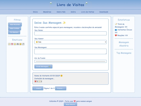Click broken image right of page title

(88, 5)
